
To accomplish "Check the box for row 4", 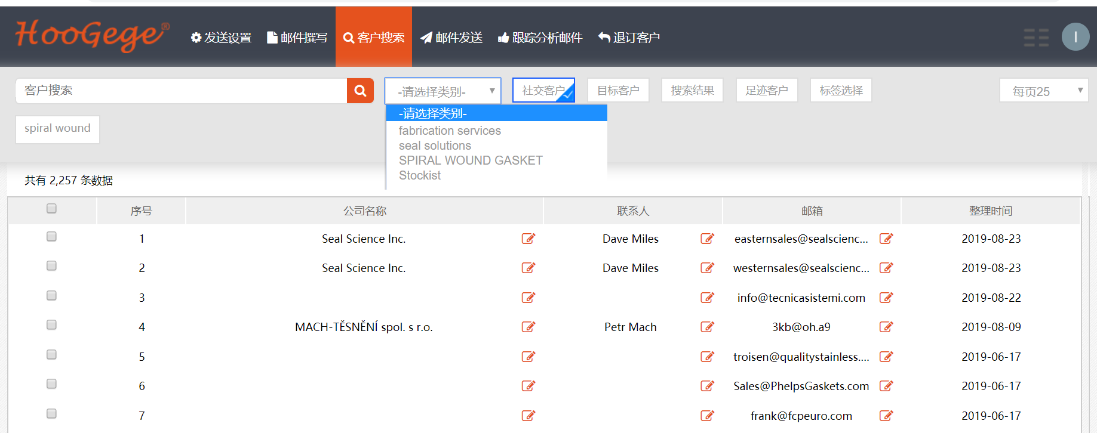I will 51,325.
